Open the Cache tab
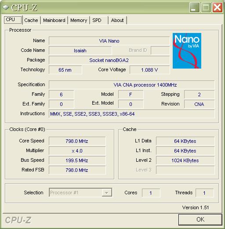The width and height of the screenshot is (225, 229). click(31, 20)
